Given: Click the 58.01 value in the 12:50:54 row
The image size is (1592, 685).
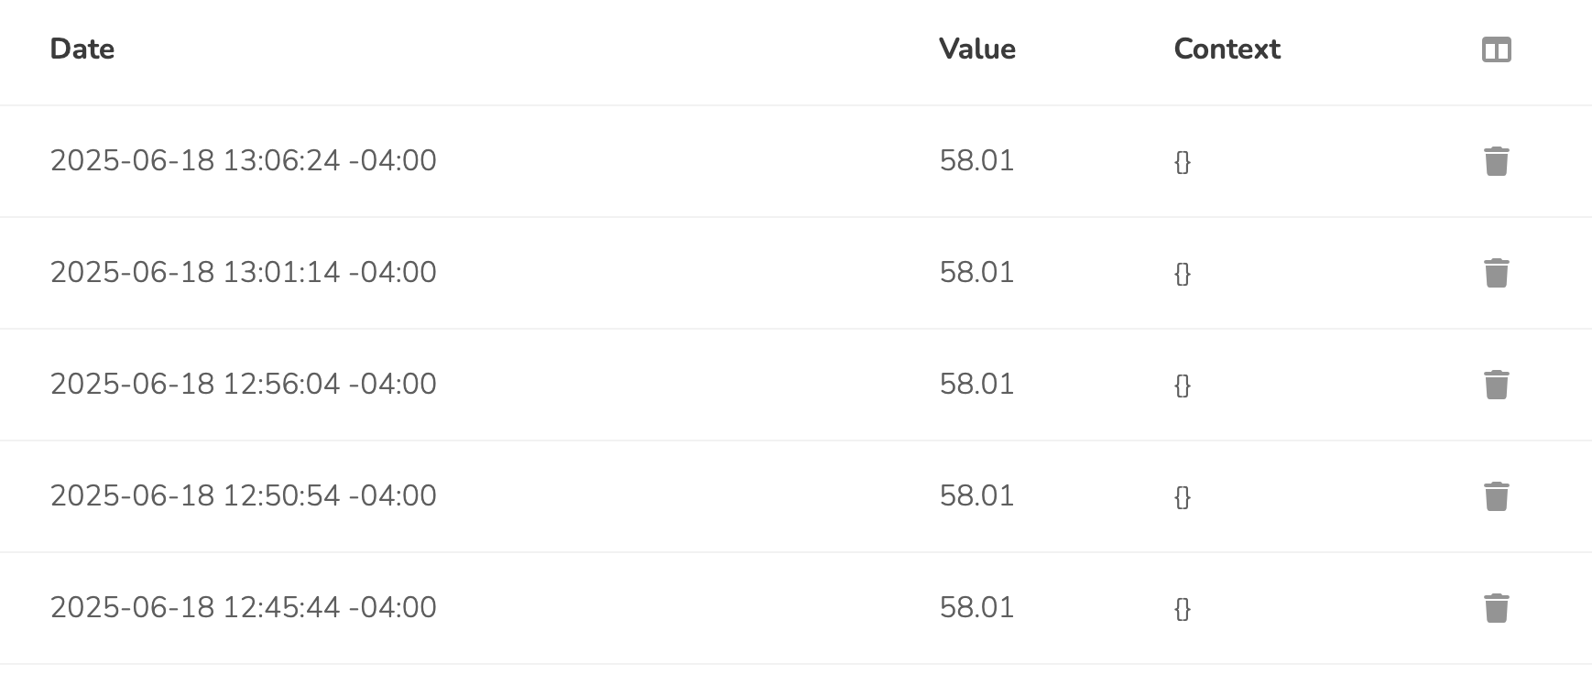Looking at the screenshot, I should point(976,495).
